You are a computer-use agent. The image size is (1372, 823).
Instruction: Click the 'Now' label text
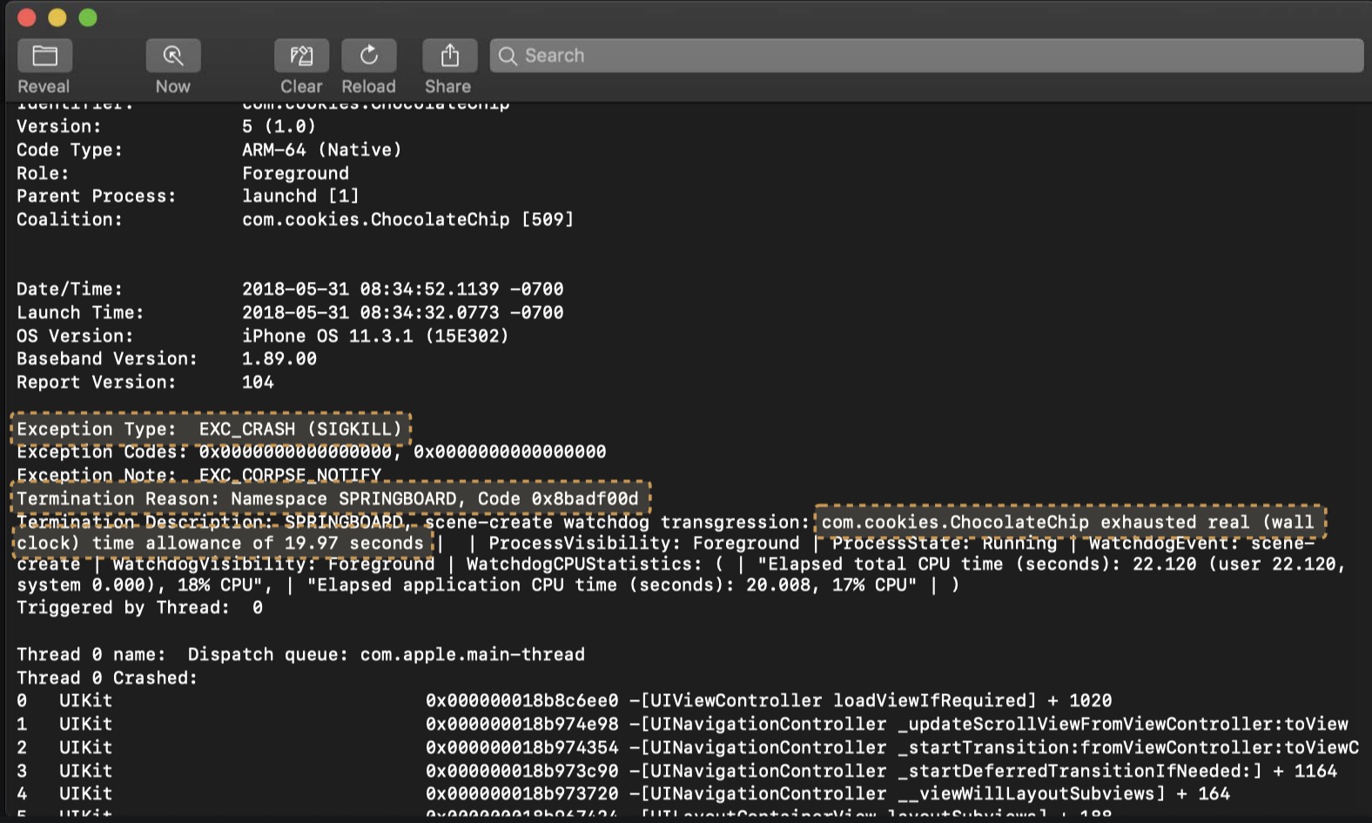point(172,86)
